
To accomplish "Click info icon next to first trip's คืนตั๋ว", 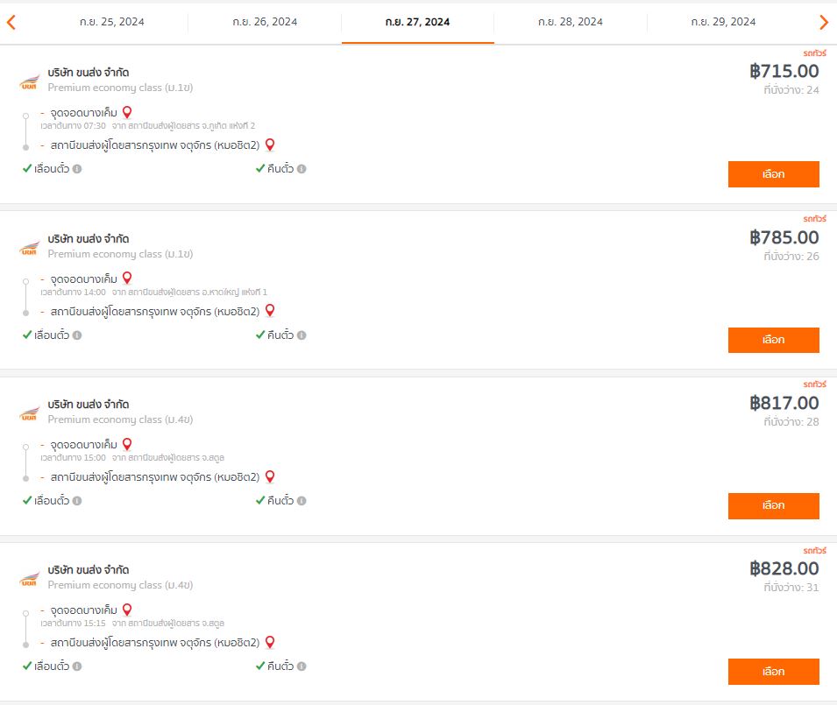I will click(301, 168).
